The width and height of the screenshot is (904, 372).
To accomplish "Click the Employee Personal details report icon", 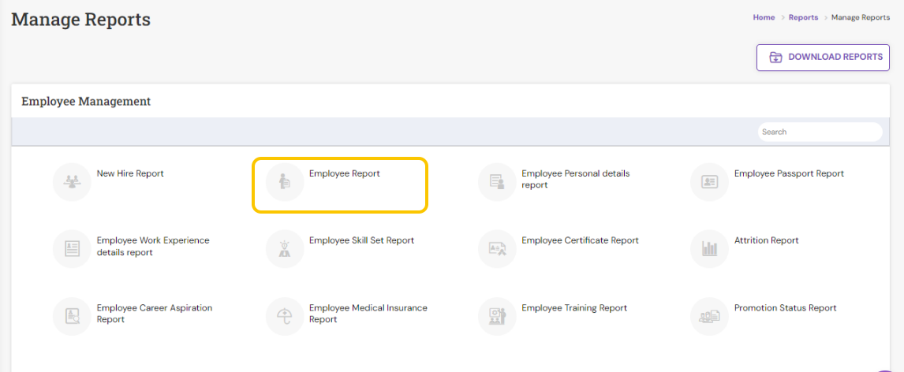I will 497,182.
